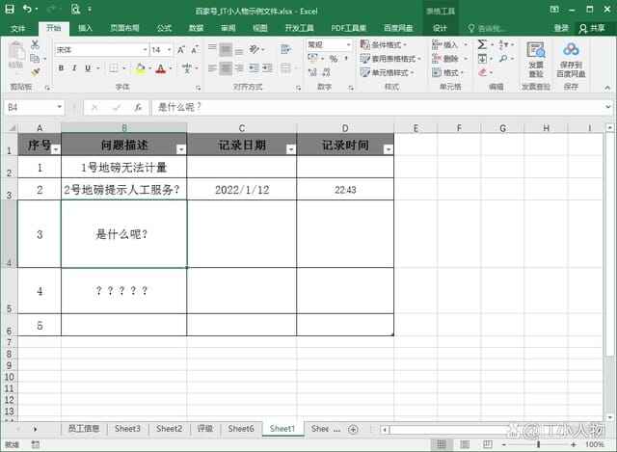This screenshot has height=452, width=617.
Task: Toggle underline formatting
Action: coord(88,68)
